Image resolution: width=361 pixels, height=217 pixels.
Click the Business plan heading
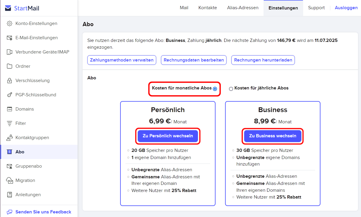point(273,110)
